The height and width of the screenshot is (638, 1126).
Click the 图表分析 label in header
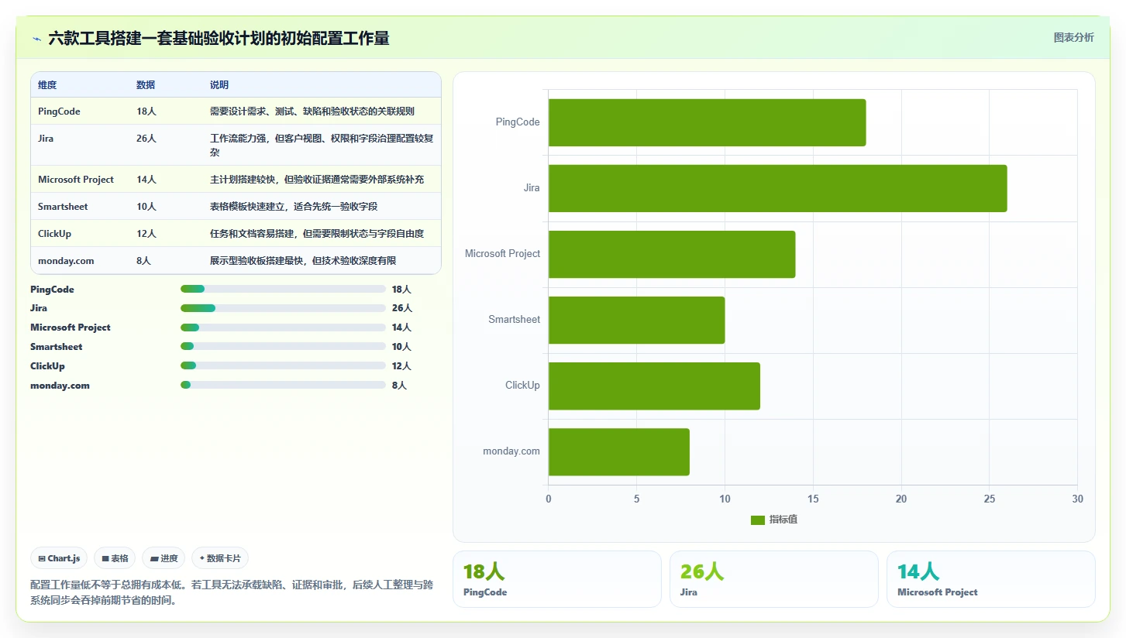tap(1073, 37)
